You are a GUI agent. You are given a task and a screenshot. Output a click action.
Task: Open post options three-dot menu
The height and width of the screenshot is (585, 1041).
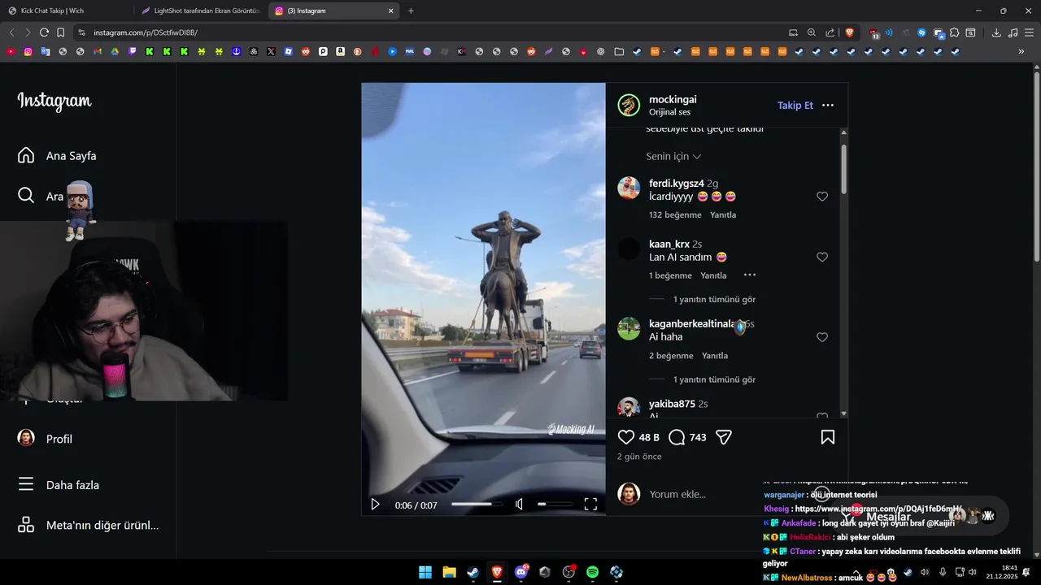pos(828,106)
